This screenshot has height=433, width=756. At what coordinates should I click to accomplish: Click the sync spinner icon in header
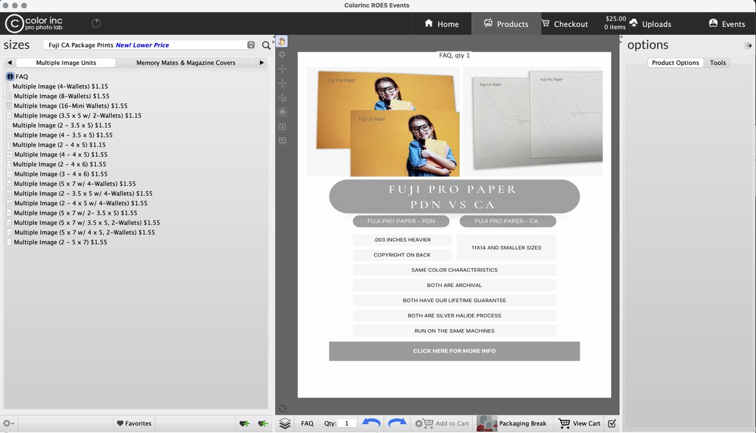(x=96, y=24)
